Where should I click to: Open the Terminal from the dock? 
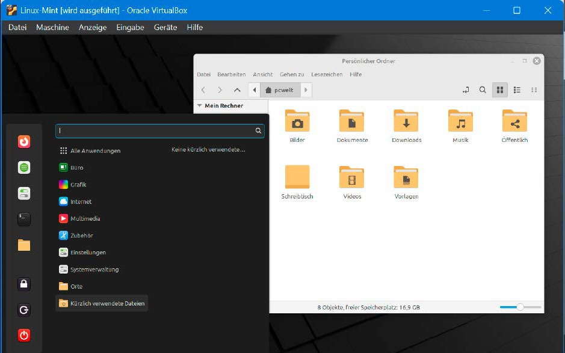coord(23,219)
